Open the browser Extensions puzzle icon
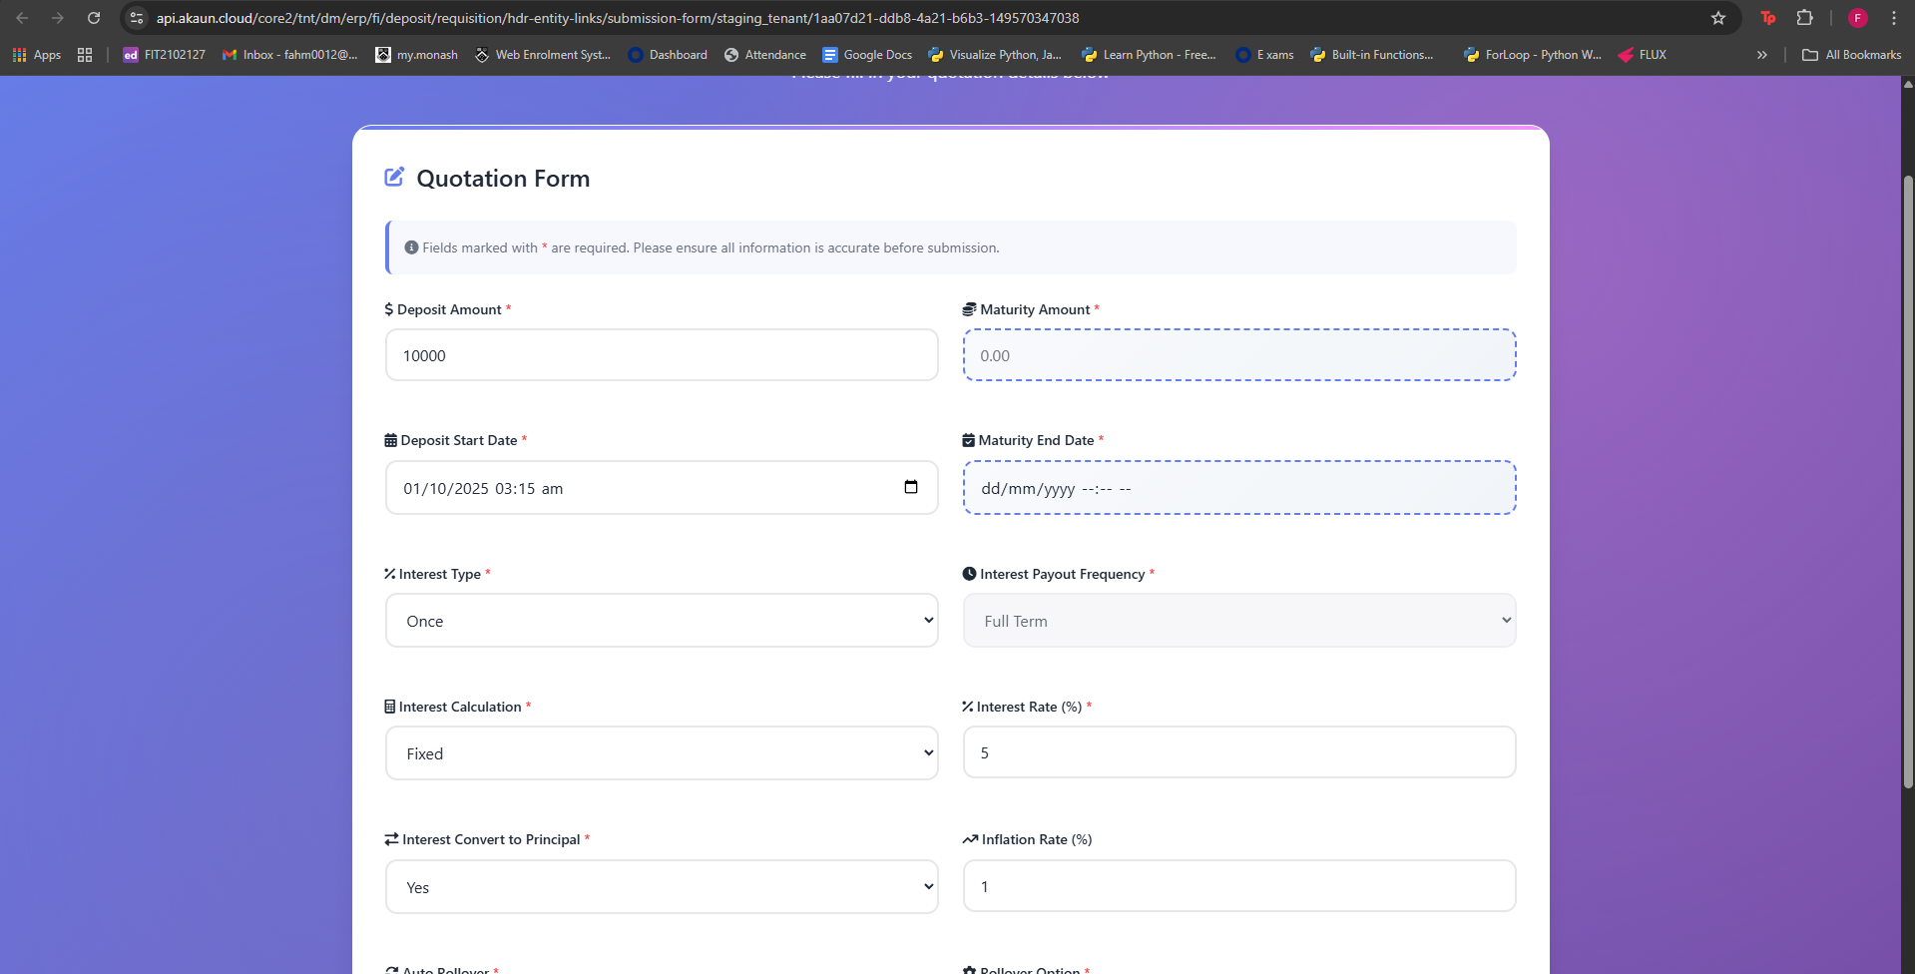Image resolution: width=1915 pixels, height=974 pixels. coord(1804,18)
